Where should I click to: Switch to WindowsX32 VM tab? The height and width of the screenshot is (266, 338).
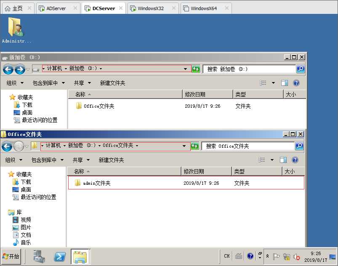click(153, 8)
